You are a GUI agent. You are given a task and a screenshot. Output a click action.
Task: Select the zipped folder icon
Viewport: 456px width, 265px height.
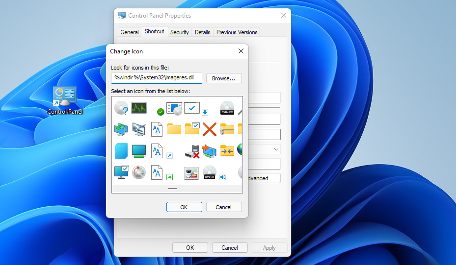point(227,129)
